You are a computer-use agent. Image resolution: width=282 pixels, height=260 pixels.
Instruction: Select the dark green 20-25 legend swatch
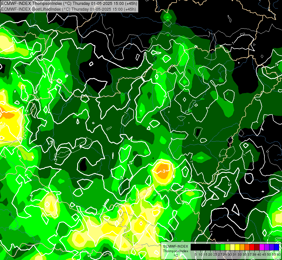click(x=213, y=247)
